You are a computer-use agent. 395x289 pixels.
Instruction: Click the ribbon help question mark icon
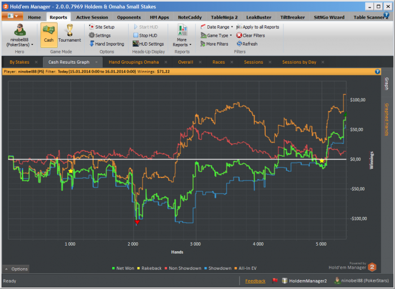coord(386,15)
